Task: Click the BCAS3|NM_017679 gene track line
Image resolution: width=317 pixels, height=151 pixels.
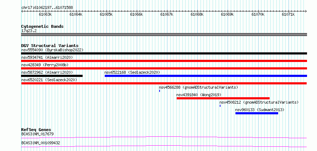Action: tap(164, 137)
